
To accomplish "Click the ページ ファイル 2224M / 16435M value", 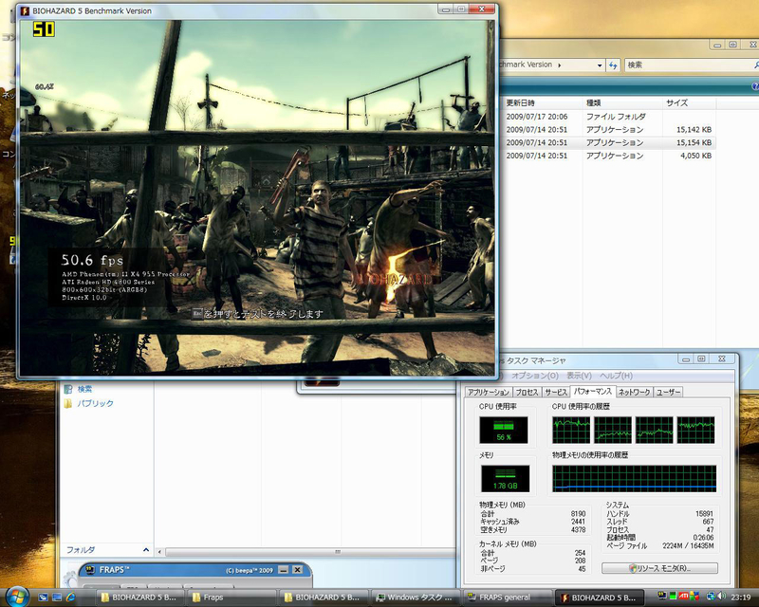I will [x=688, y=545].
